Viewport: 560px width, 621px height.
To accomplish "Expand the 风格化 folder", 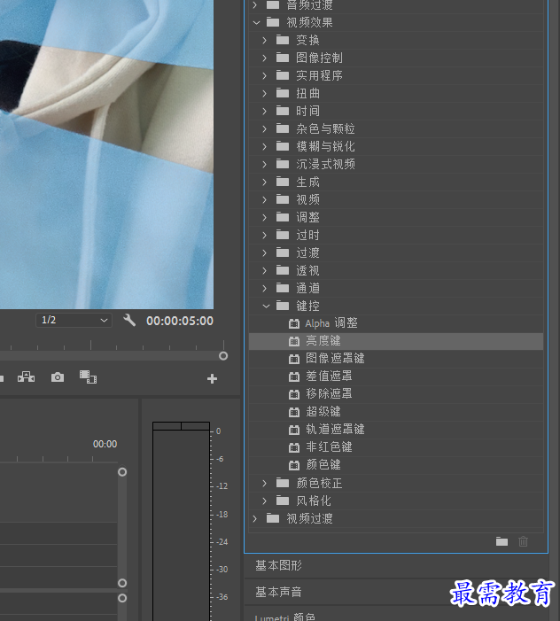I will pyautogui.click(x=265, y=501).
